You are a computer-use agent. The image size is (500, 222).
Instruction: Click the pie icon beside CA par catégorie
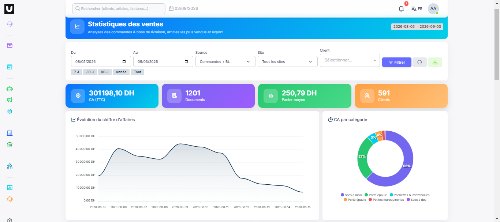coord(330,120)
